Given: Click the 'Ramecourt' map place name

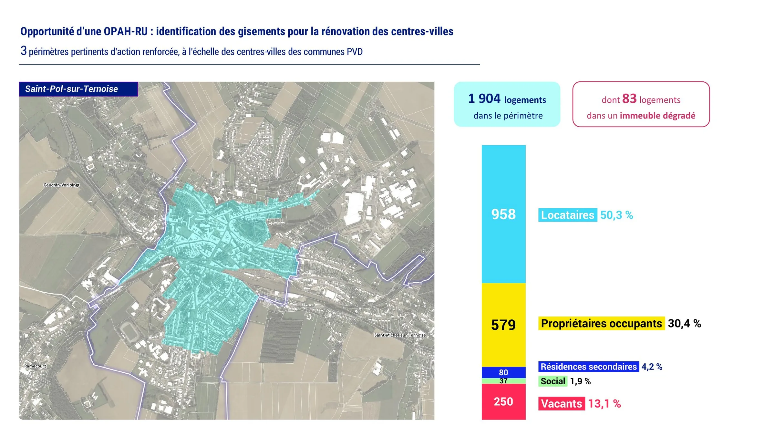Looking at the screenshot, I should tap(35, 366).
